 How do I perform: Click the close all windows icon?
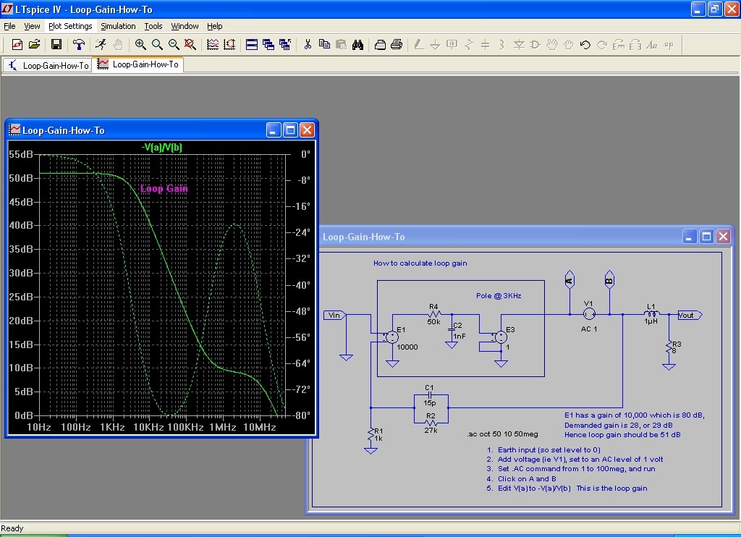285,44
